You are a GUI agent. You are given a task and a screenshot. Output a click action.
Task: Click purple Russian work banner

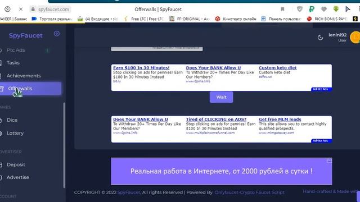point(221,171)
